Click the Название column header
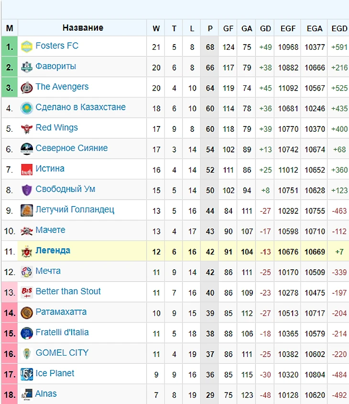 pyautogui.click(x=83, y=28)
